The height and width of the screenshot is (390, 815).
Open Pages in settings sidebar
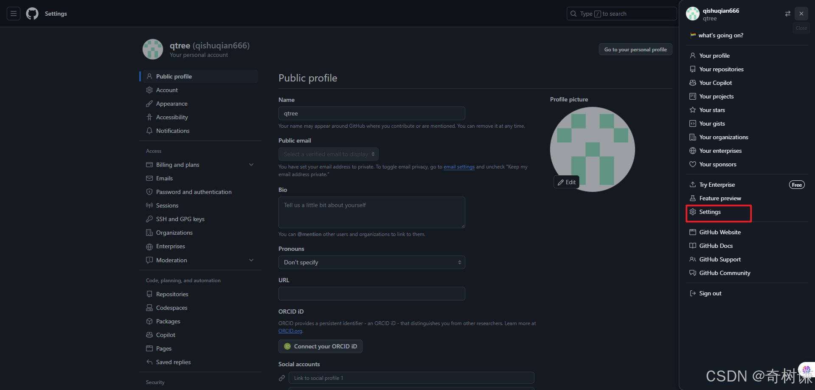click(x=200, y=348)
